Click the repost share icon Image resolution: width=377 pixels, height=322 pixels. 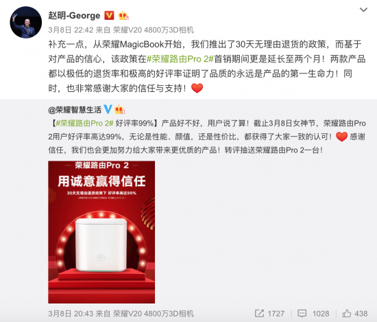(259, 313)
